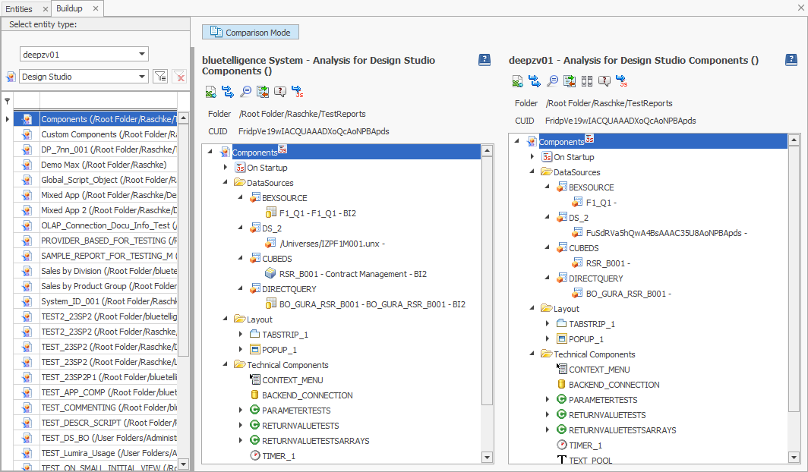This screenshot has height=472, width=808.
Task: Clear the filter with the red X icon
Action: tap(178, 76)
